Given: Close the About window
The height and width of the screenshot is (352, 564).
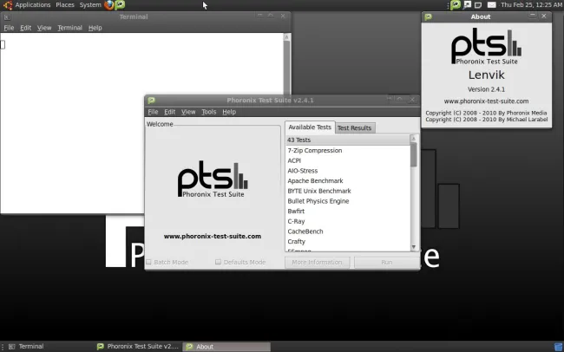Looking at the screenshot, I should pos(544,16).
